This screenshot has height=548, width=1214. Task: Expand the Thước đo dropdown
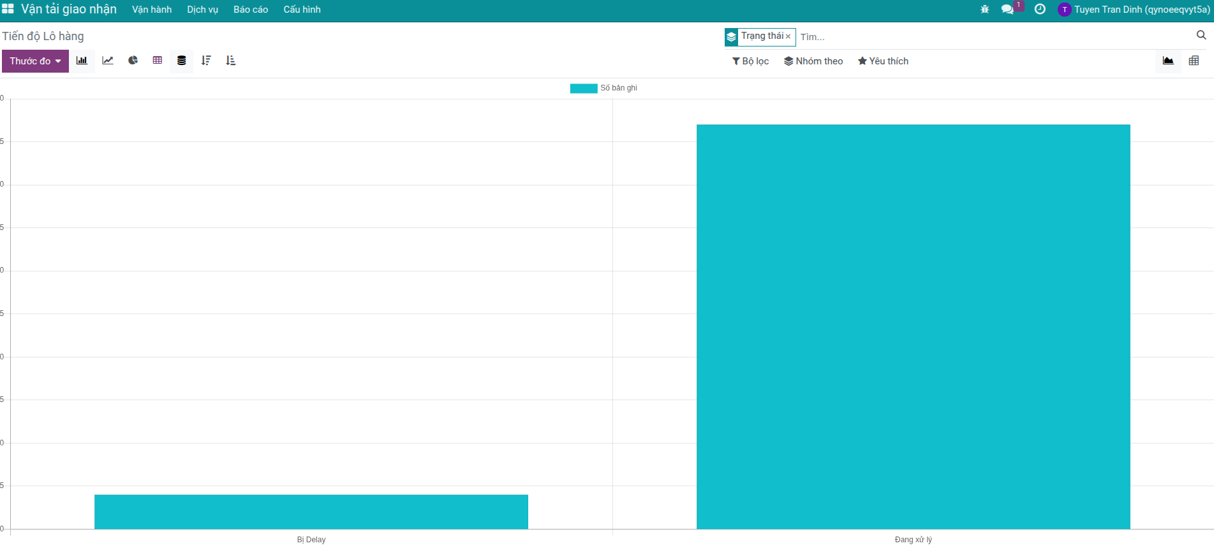point(35,61)
